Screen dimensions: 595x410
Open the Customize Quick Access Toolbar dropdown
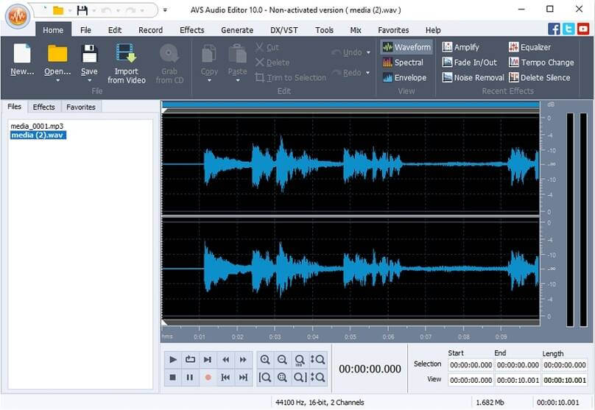coord(165,10)
